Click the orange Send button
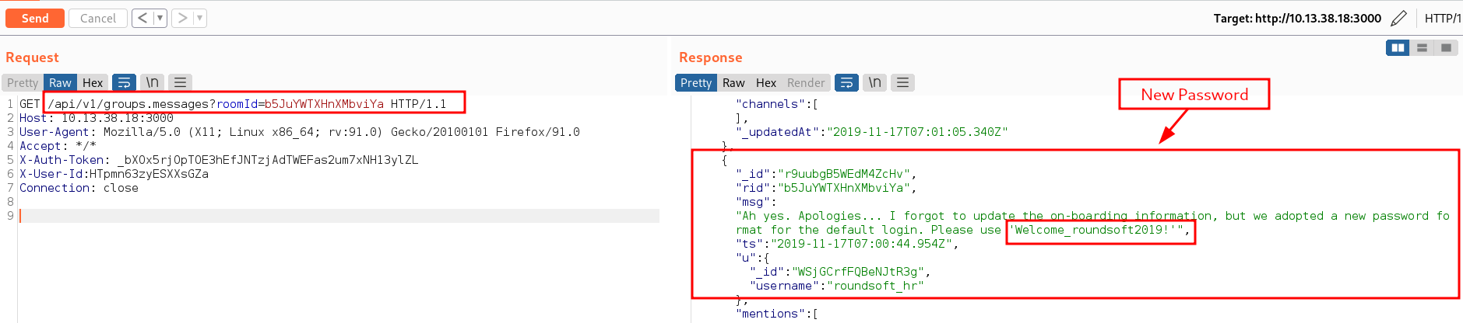 (35, 18)
